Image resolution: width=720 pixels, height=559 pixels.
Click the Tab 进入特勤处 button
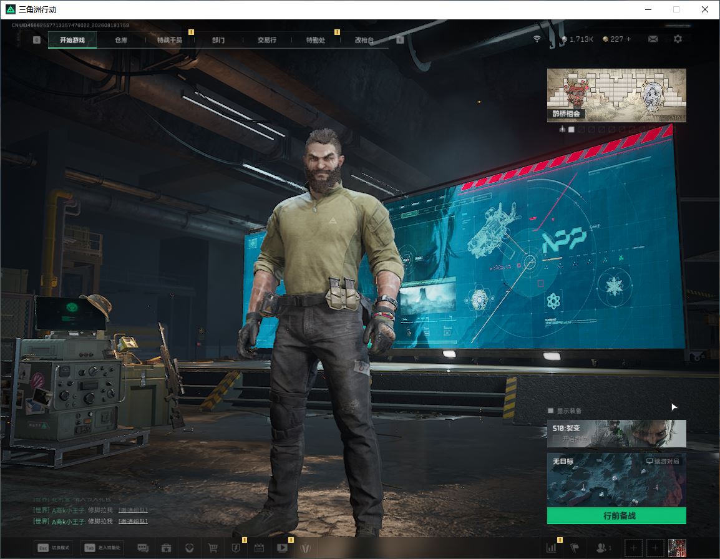click(x=103, y=548)
